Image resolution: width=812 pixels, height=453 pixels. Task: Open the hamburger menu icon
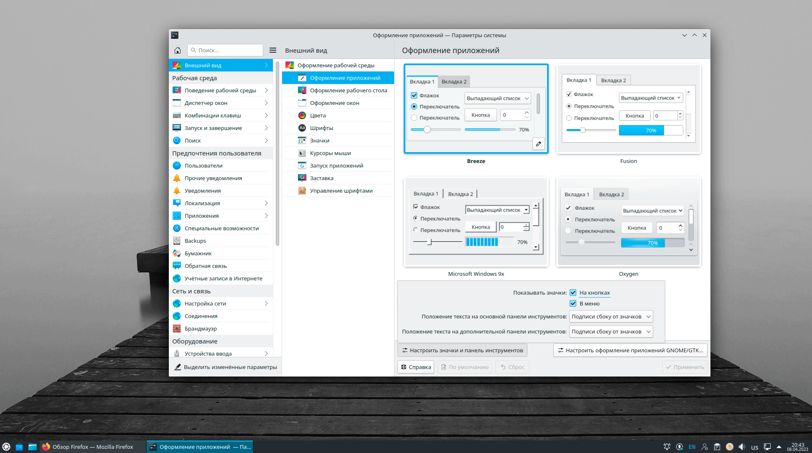(273, 50)
